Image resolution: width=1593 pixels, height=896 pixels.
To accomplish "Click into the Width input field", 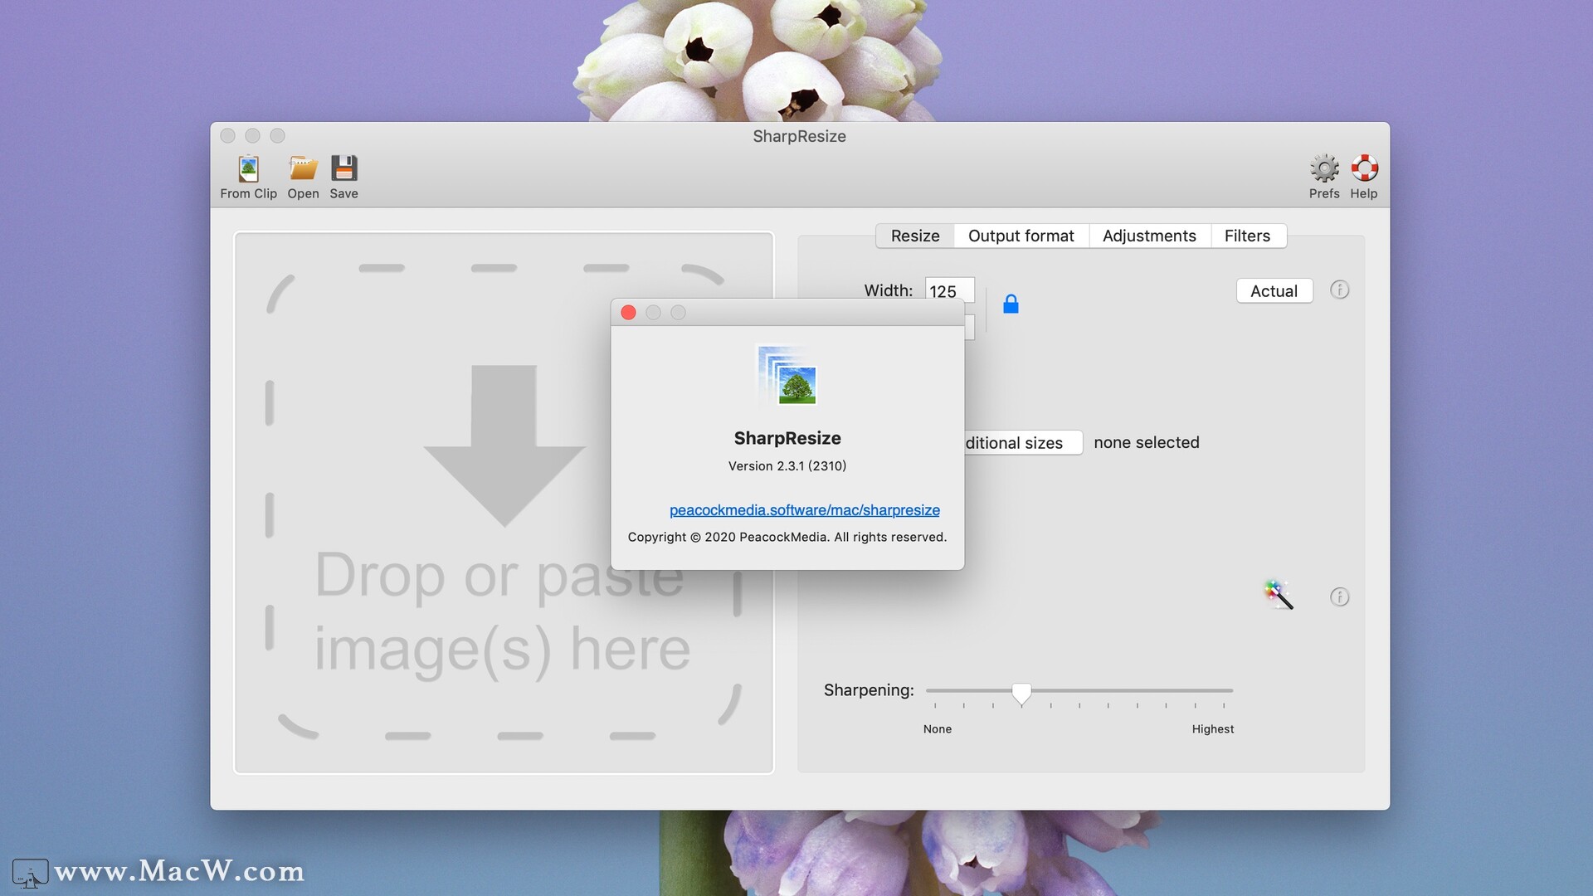I will [x=949, y=290].
